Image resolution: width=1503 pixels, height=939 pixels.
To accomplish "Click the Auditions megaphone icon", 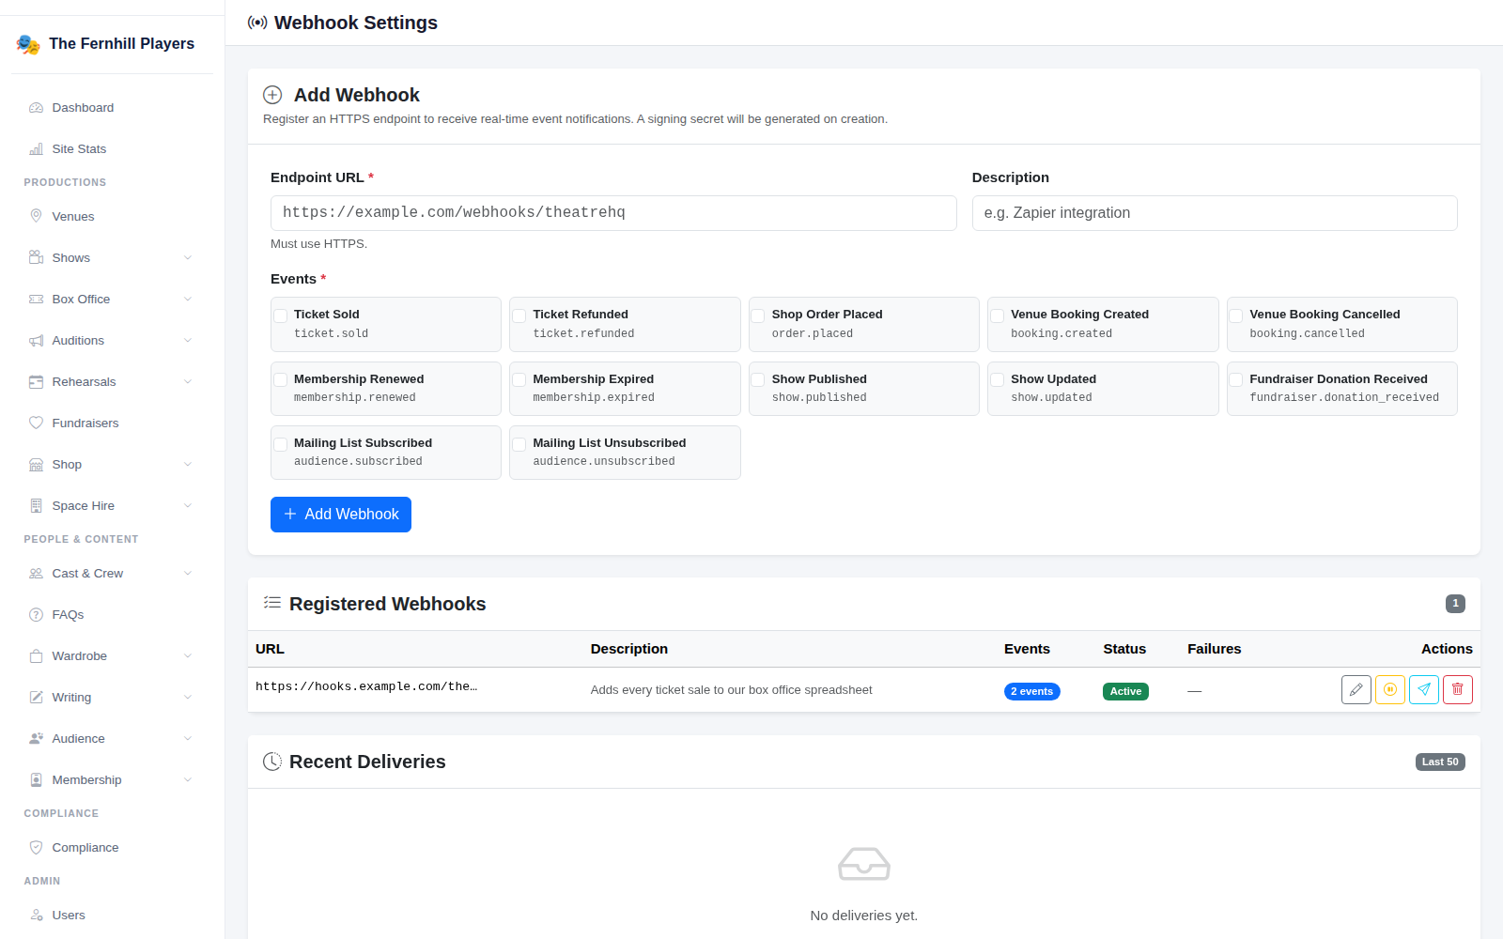I will point(36,341).
